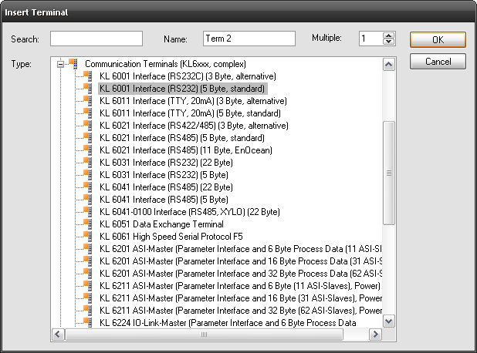Click the vertical scrollbar thumb
477x353 pixels.
tap(388, 173)
